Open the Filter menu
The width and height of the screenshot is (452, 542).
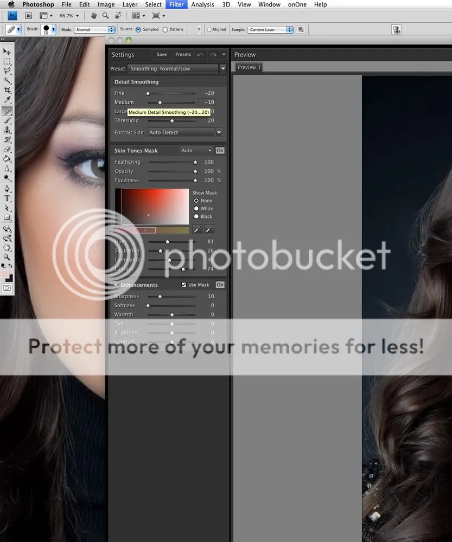(176, 4)
